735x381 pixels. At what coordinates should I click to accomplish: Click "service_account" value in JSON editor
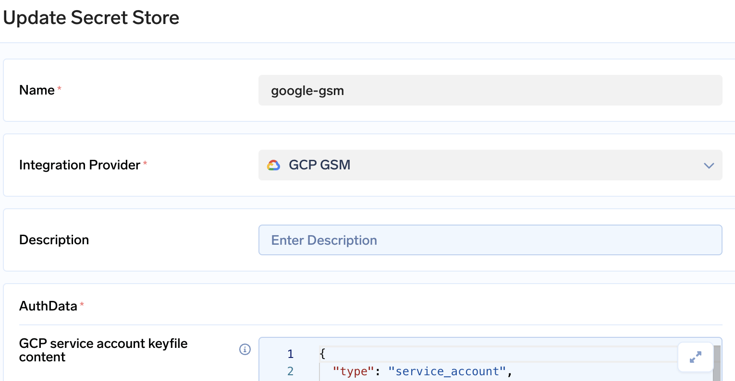click(x=447, y=371)
